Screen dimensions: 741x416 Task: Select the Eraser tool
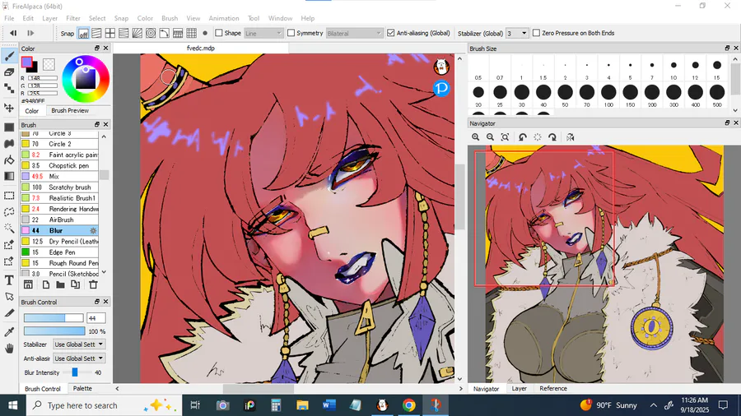click(x=9, y=72)
